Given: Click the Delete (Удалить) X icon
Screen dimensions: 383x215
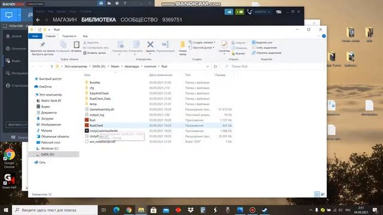Looking at the screenshot, I should coord(150,44).
